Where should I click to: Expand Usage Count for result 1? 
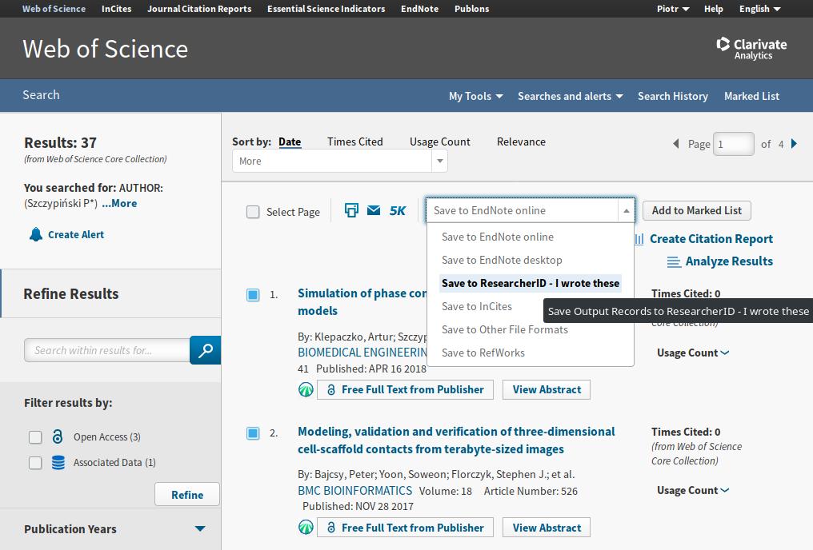coord(693,353)
